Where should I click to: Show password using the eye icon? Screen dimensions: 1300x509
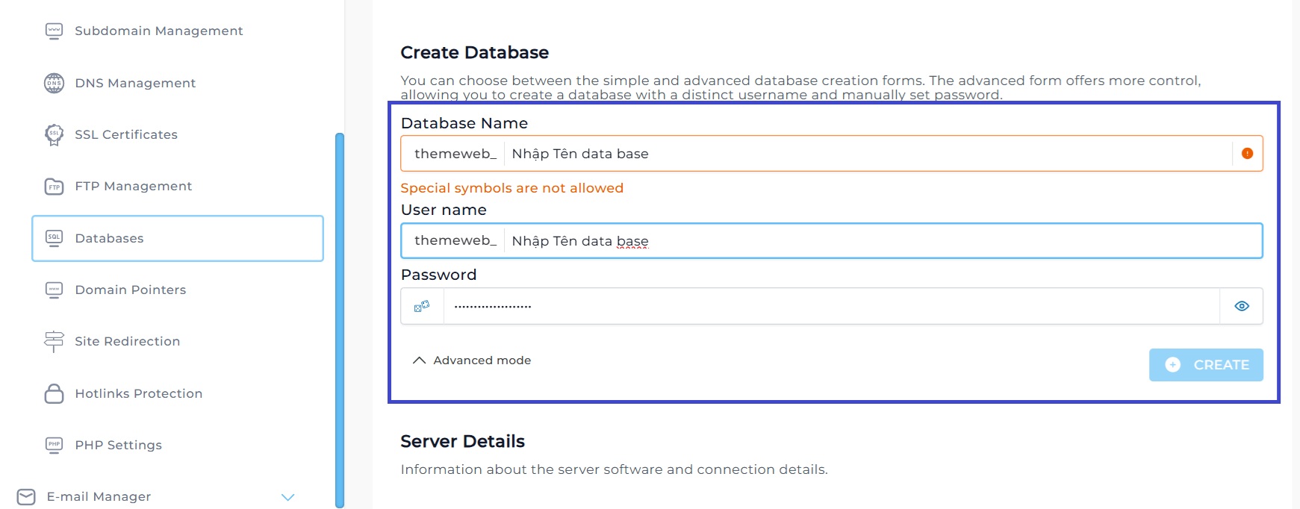(x=1242, y=306)
